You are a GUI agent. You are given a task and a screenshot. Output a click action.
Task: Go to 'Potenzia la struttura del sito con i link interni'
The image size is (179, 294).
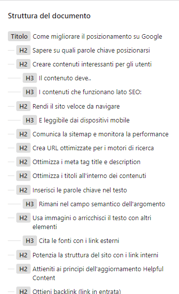95,255
